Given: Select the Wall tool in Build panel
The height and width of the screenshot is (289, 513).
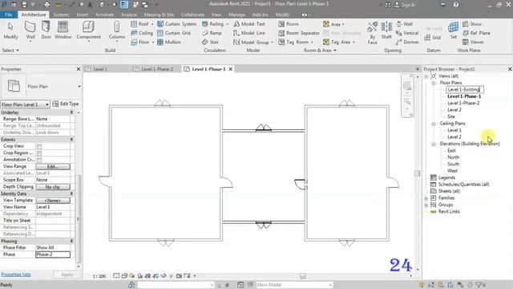Looking at the screenshot, I should 30,31.
